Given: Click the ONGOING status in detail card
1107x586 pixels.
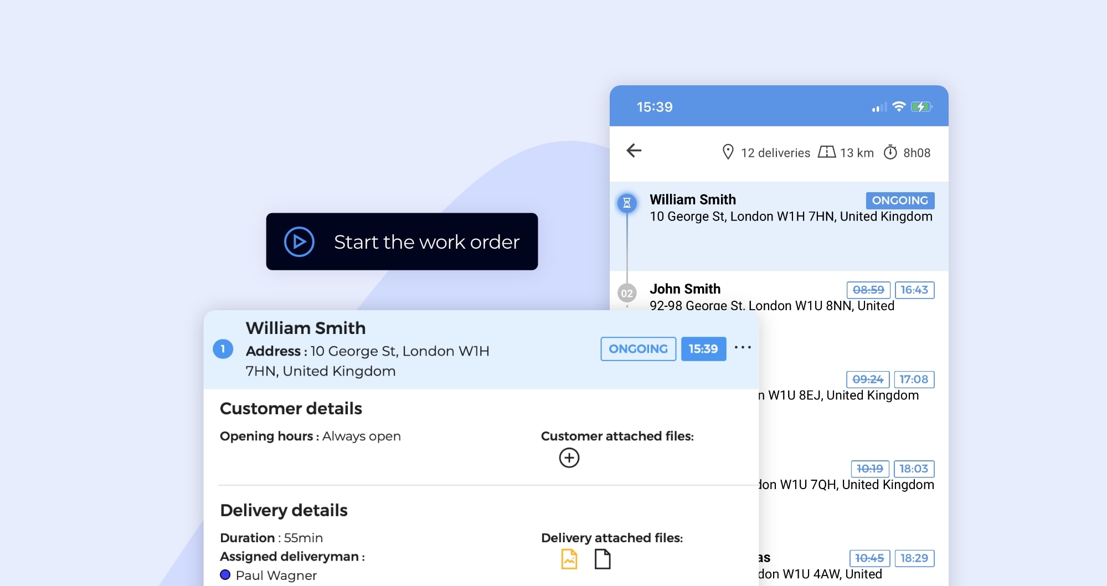Looking at the screenshot, I should coord(638,349).
